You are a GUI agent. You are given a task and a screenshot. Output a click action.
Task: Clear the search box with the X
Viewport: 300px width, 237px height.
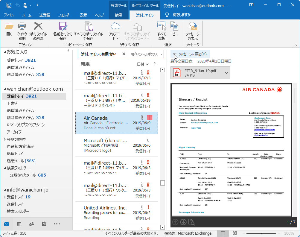(124, 54)
